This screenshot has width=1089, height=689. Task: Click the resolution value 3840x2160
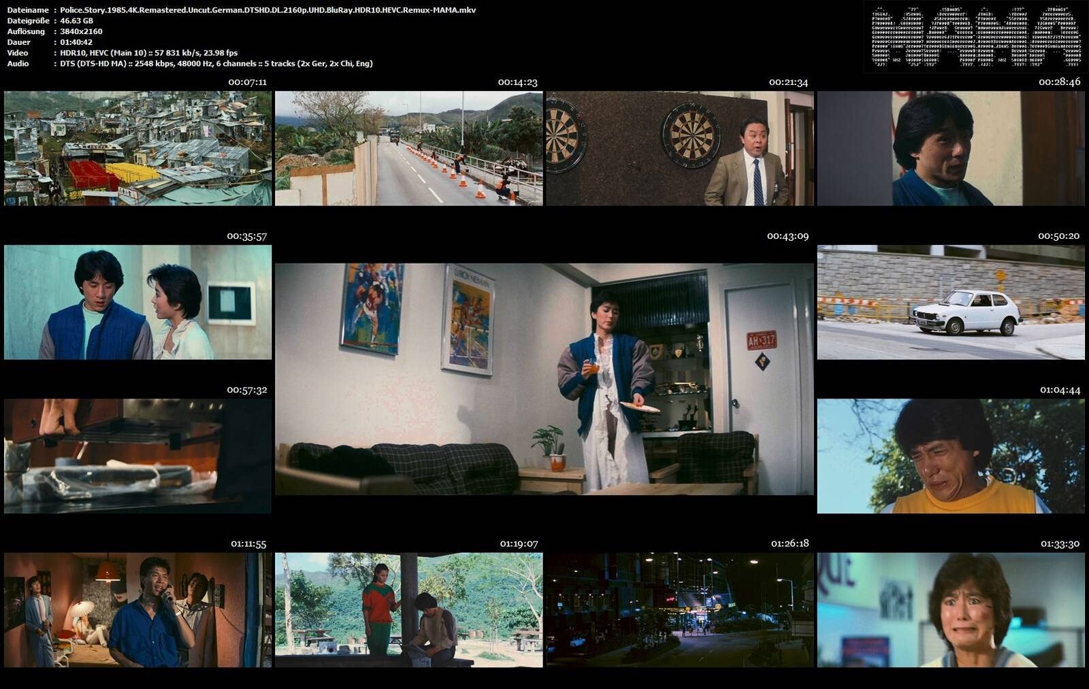pos(81,31)
